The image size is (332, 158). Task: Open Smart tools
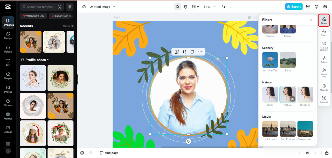[x=324, y=73]
